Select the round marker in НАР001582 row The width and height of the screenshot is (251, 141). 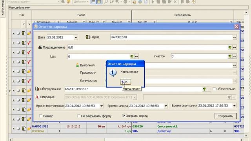tap(18, 128)
